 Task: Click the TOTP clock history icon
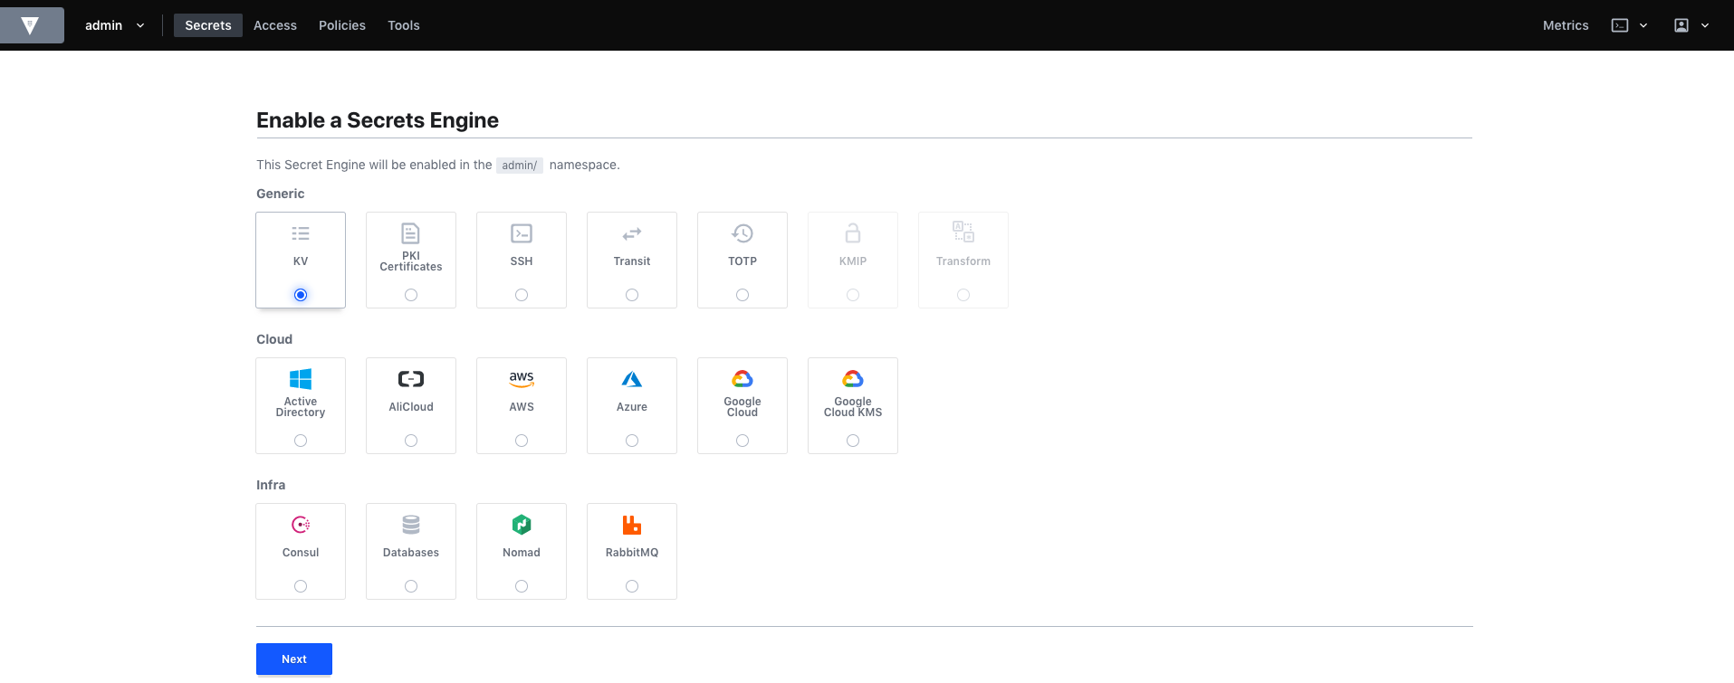coord(742,233)
